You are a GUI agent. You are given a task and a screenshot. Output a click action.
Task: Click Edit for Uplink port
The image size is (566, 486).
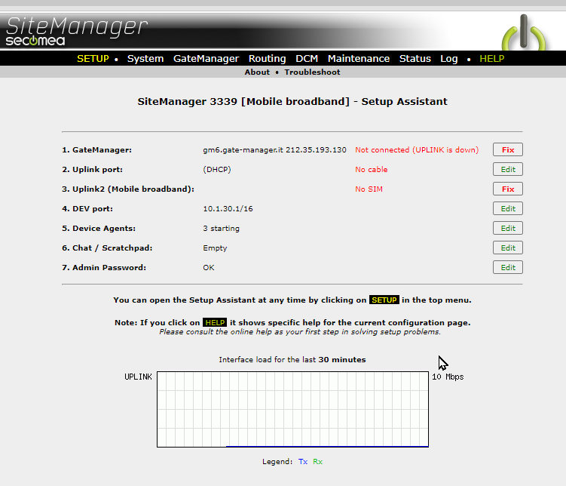point(507,169)
